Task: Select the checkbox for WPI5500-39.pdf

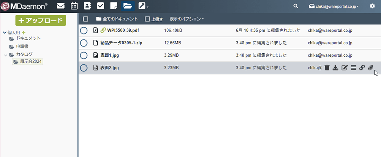Action: (x=84, y=31)
